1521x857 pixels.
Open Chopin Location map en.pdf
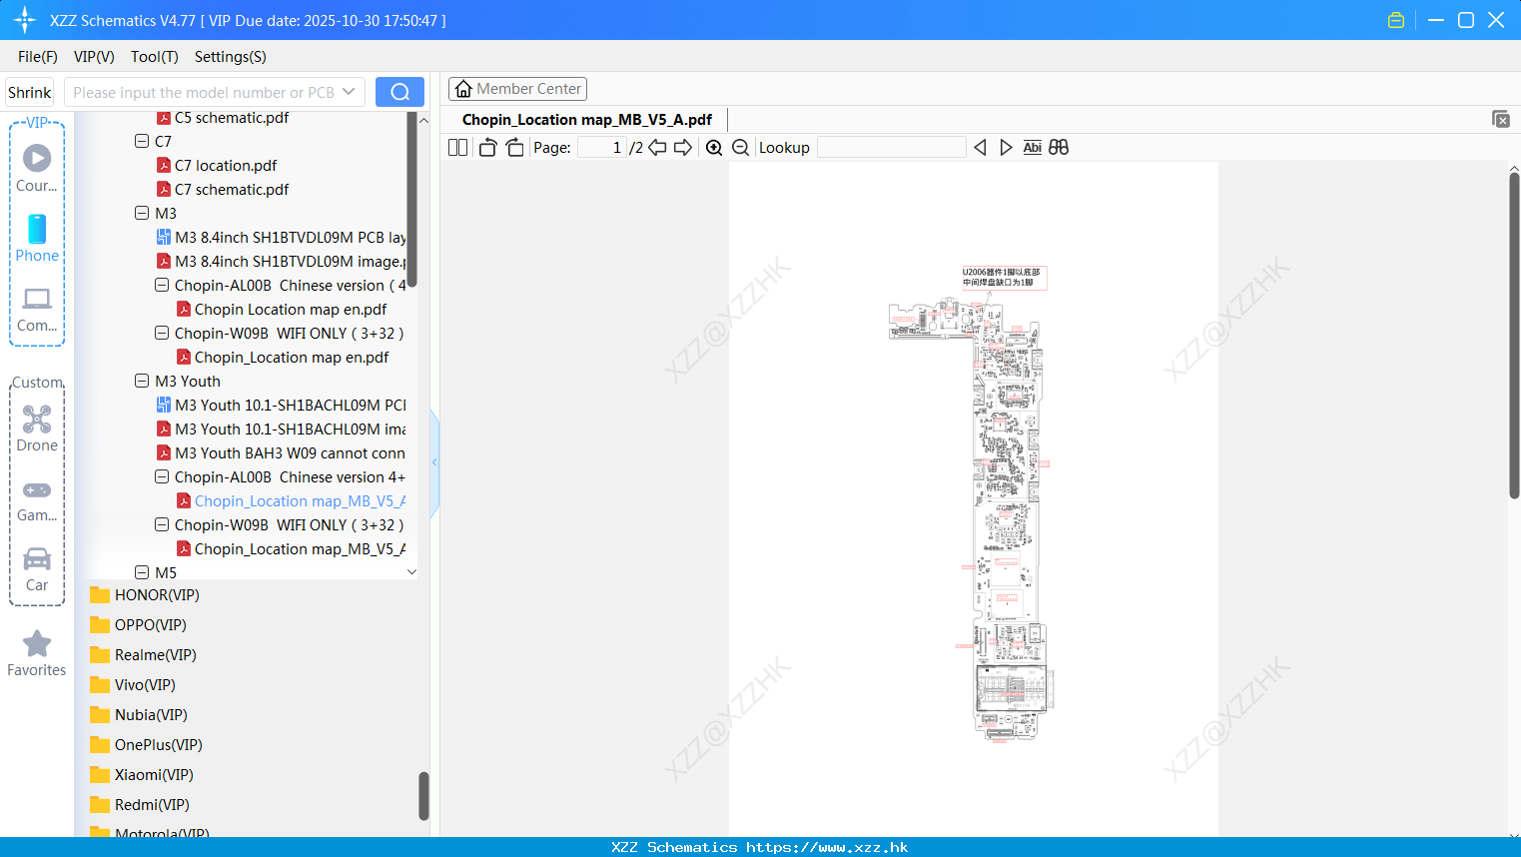[x=291, y=309]
